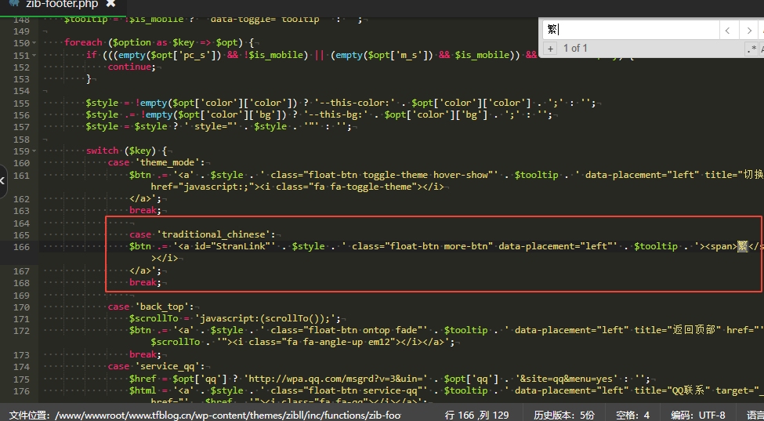Change the UTF-8 encoding setting
The image size is (764, 421).
click(x=698, y=414)
